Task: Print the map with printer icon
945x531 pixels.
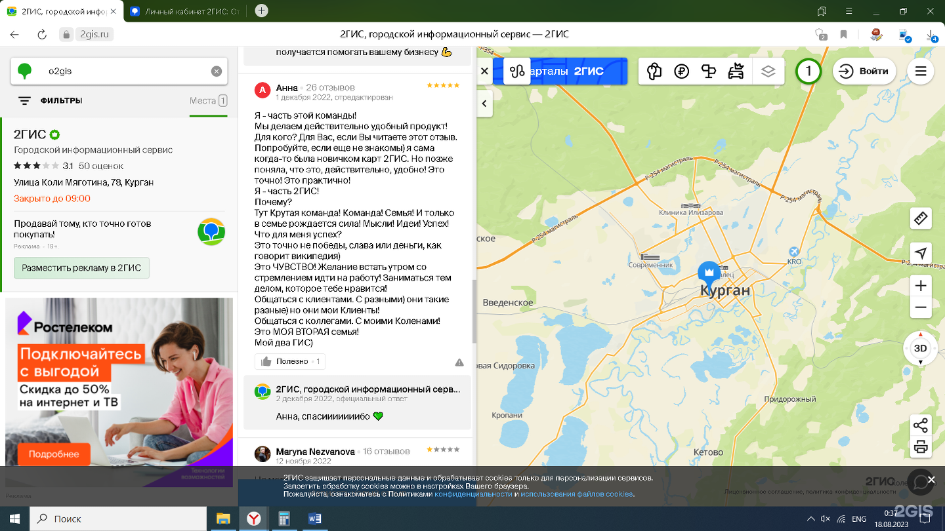Action: pos(921,448)
